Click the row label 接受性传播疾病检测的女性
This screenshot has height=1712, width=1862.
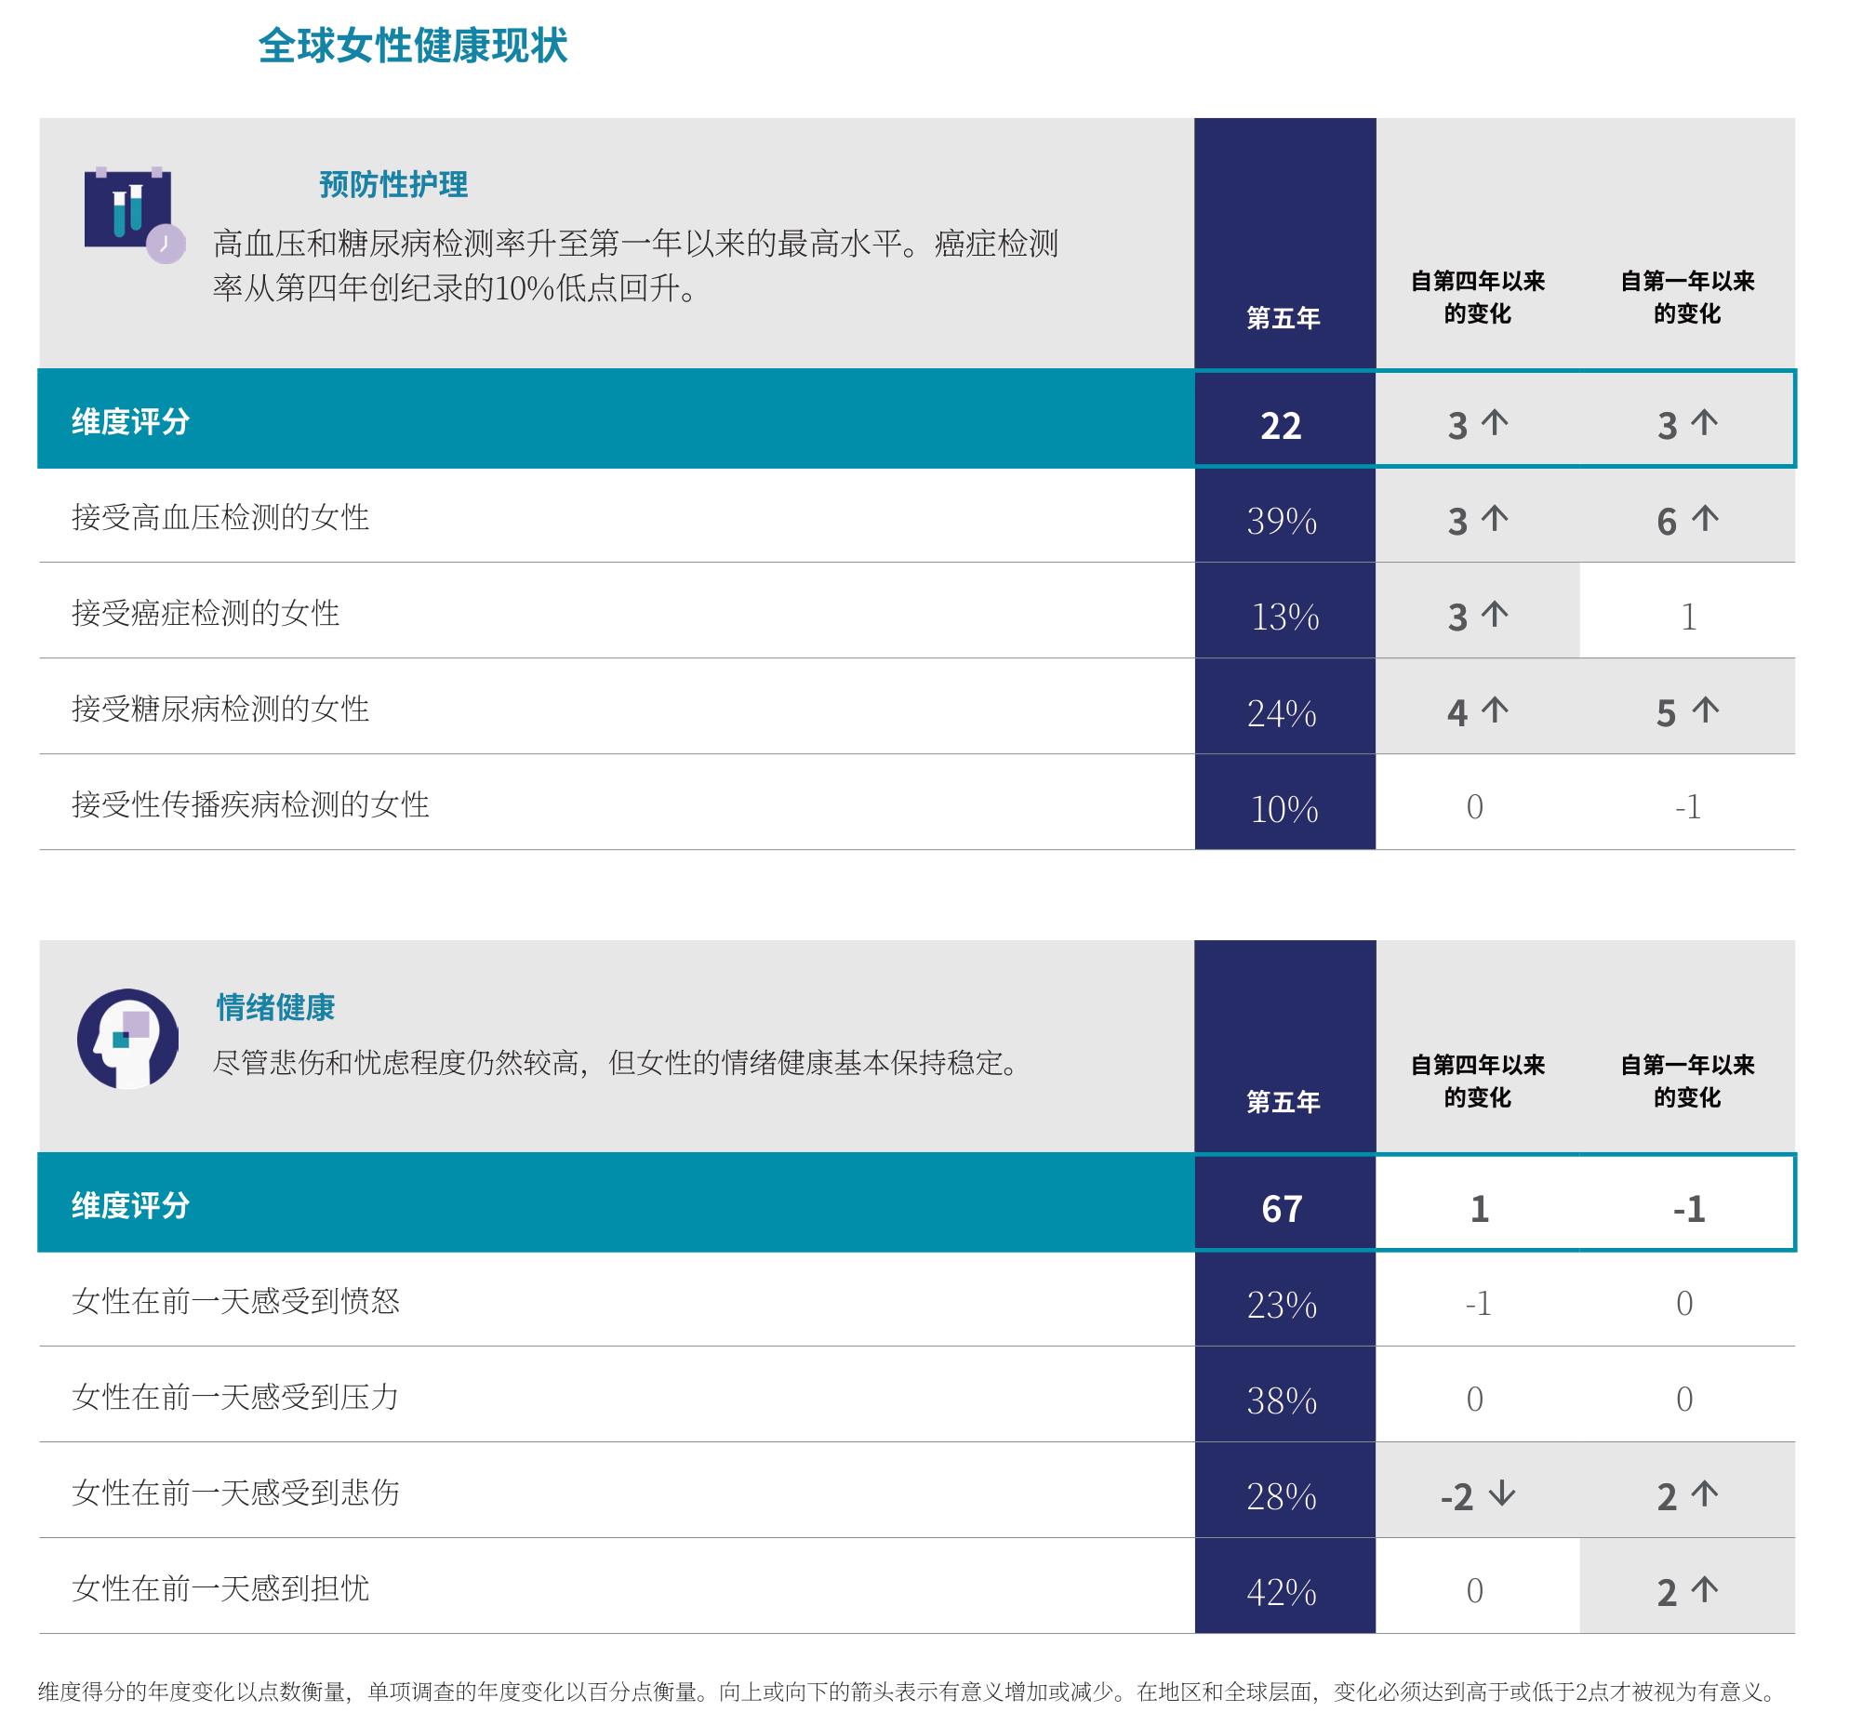point(250,804)
